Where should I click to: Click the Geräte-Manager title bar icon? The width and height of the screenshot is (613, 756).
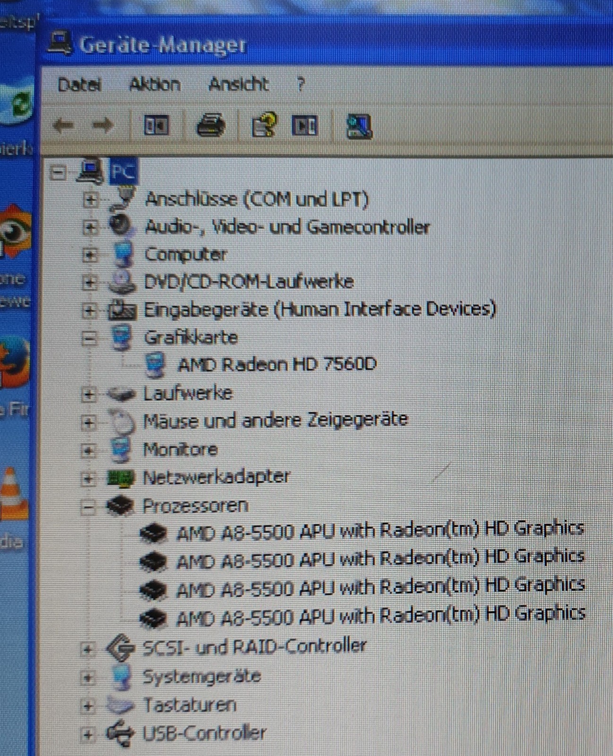point(60,43)
